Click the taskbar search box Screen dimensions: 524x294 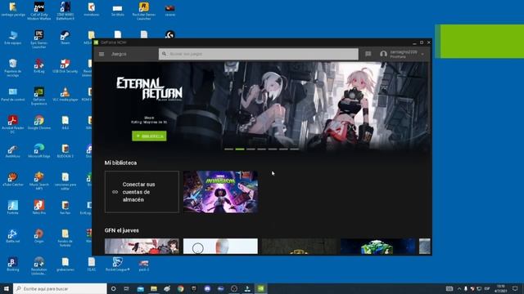click(x=60, y=288)
